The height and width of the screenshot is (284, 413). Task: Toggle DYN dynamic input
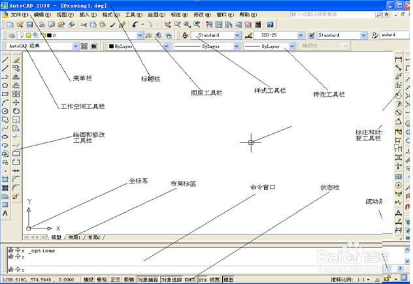pyautogui.click(x=203, y=279)
